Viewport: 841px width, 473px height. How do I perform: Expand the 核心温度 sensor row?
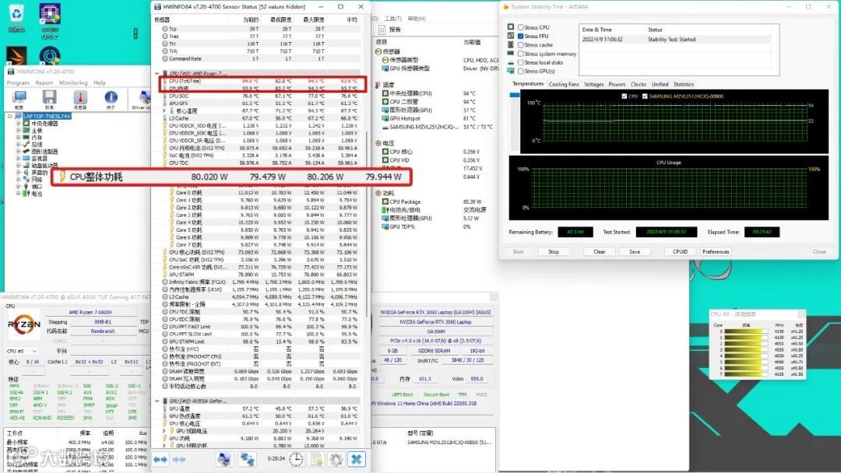coord(164,111)
